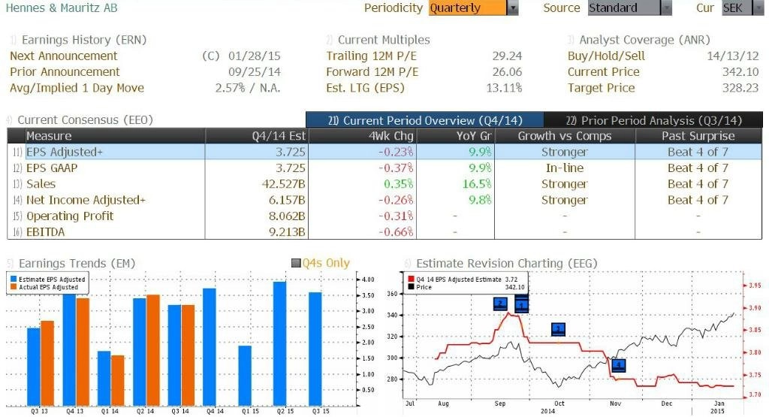This screenshot has height=417, width=769.
Task: Switch to Prior Period Analysis (Q3/14) tab
Action: click(x=653, y=120)
